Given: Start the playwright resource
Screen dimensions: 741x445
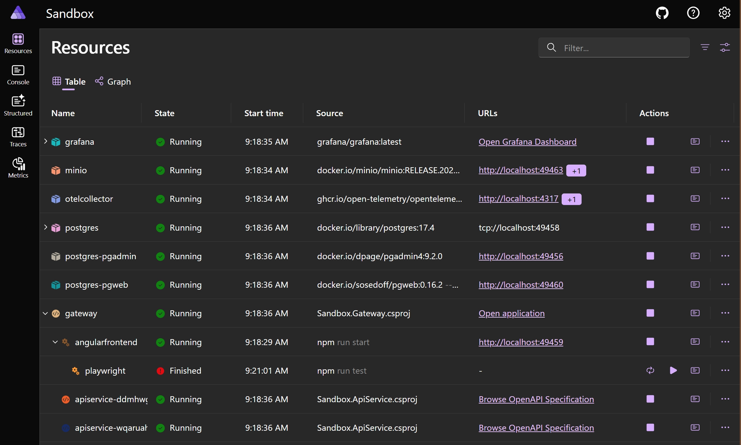Looking at the screenshot, I should 673,370.
